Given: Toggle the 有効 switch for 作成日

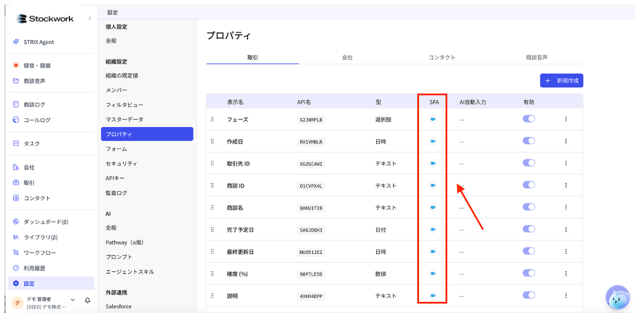Looking at the screenshot, I should click(529, 141).
